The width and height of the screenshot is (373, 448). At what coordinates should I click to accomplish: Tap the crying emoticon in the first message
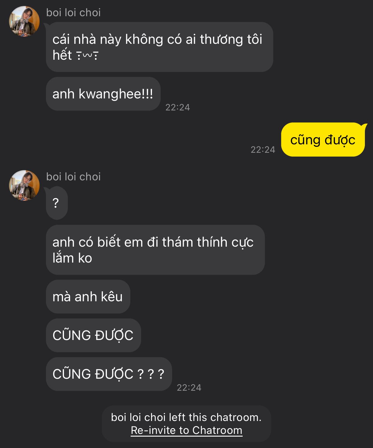point(87,56)
